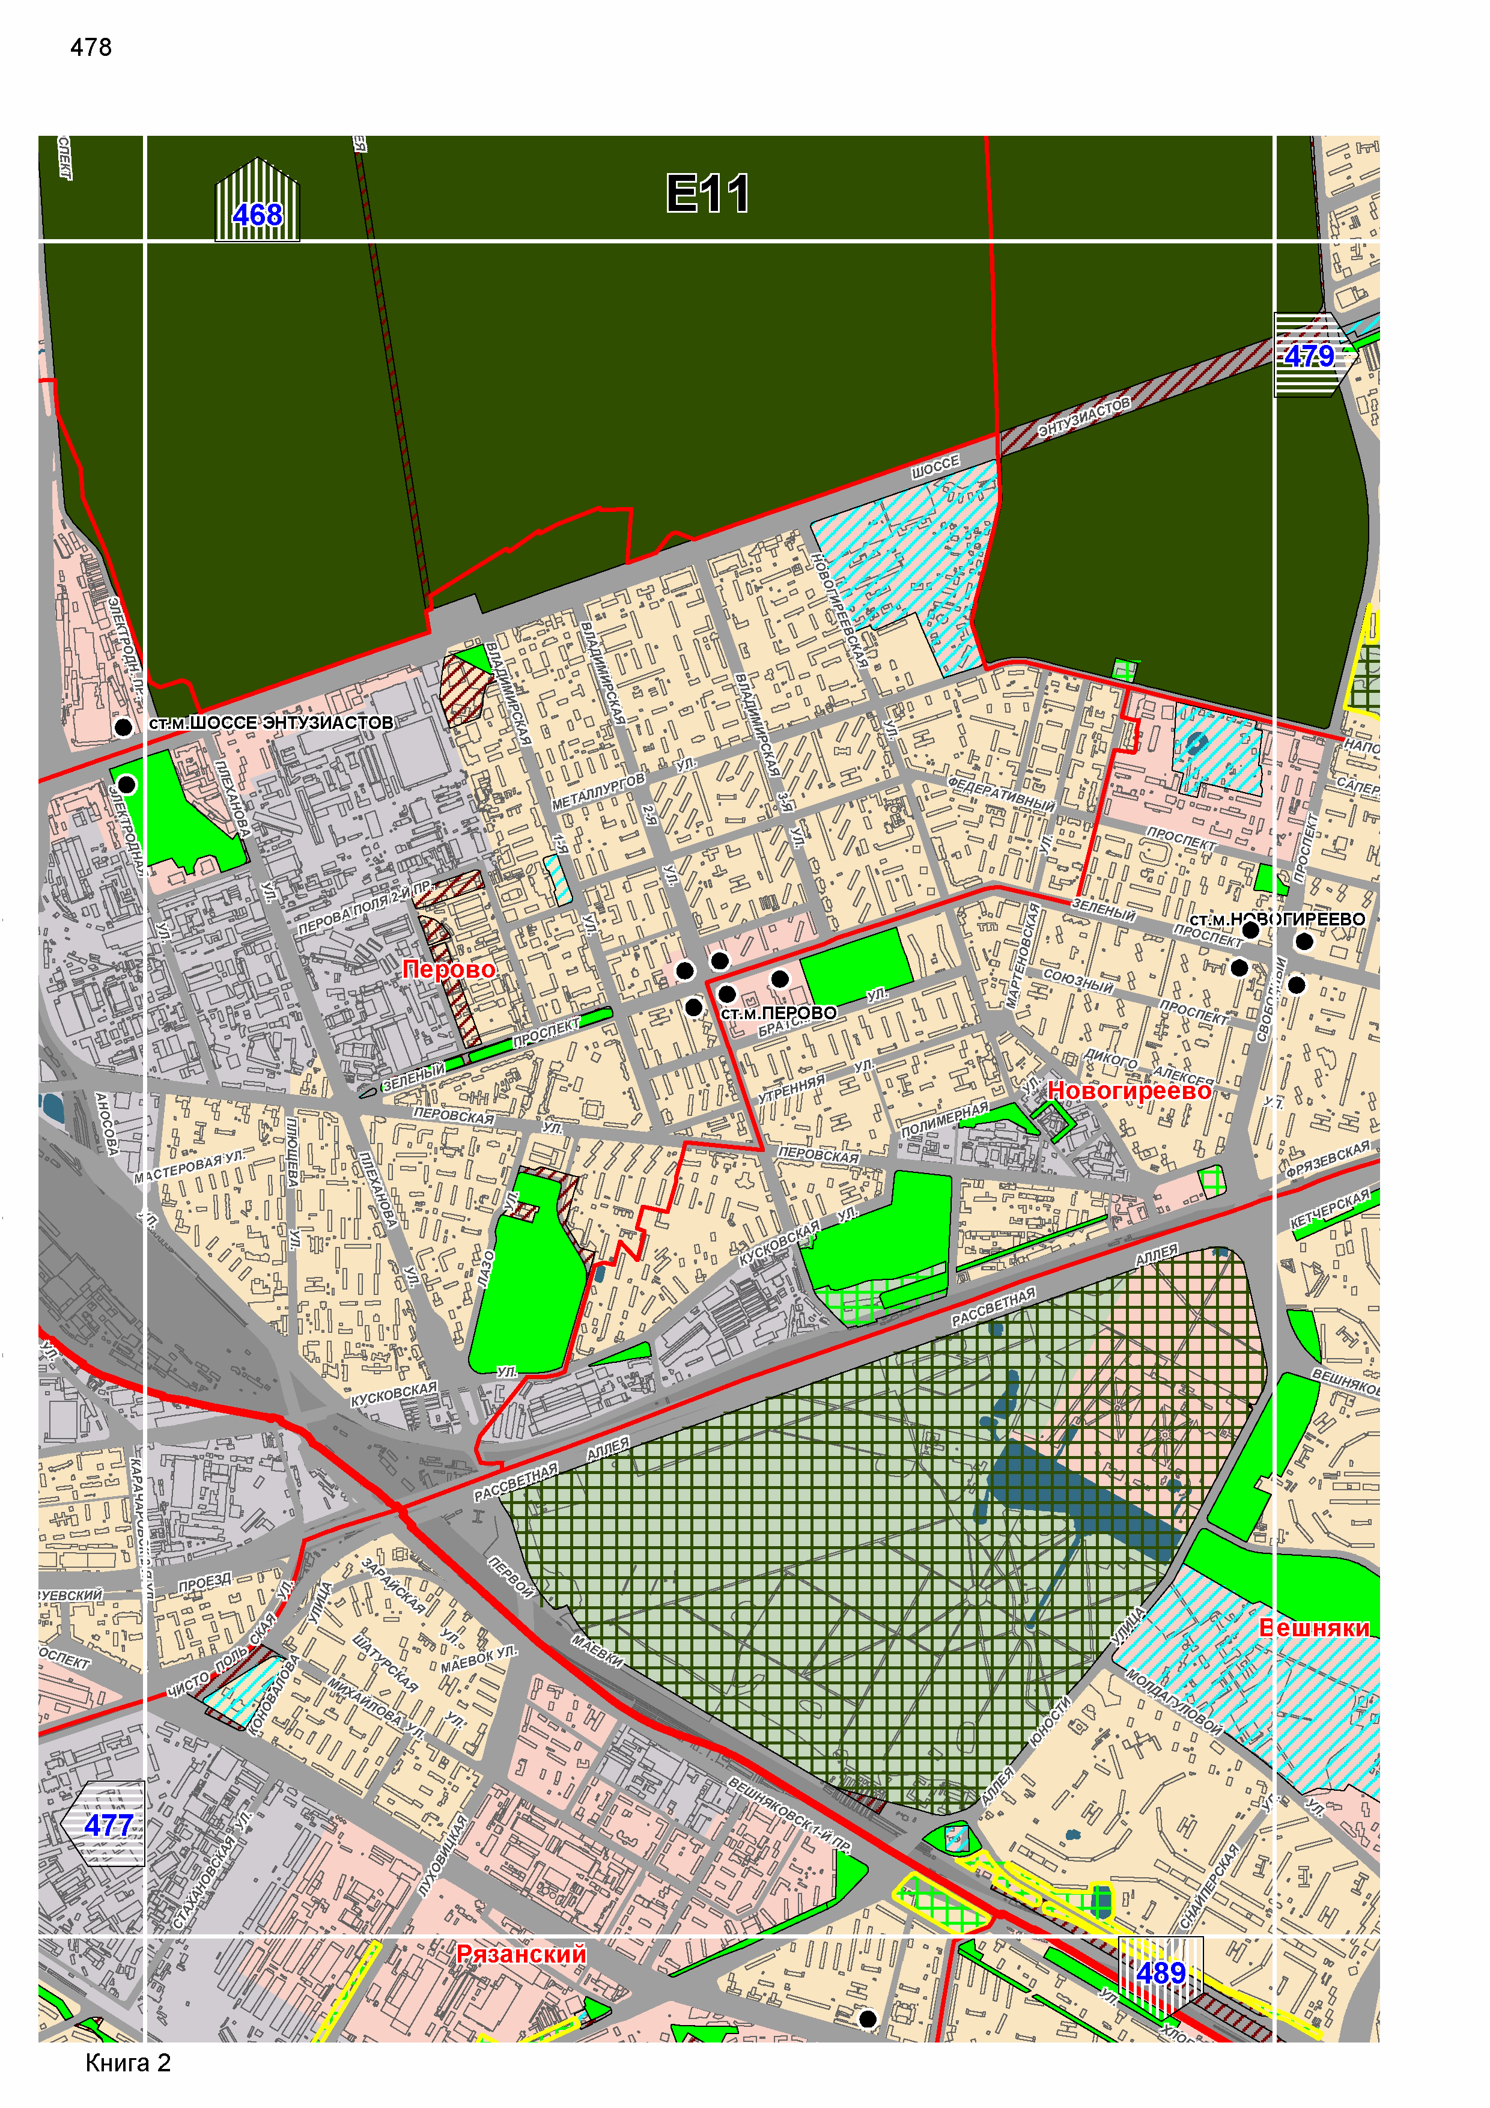The image size is (1490, 2108).
Task: Select the Рязанский district label
Action: [521, 1954]
